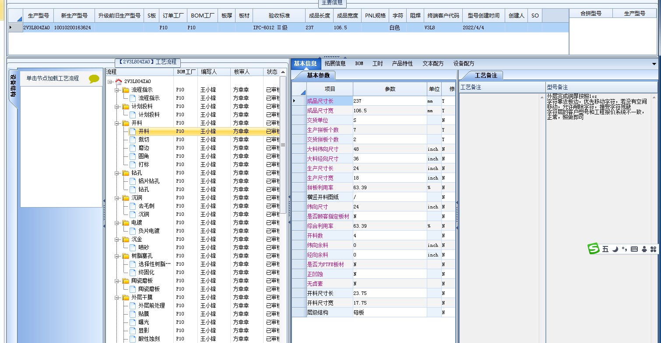661x343 pixels.
Task: Click the 新生产型号 column header
Action: point(74,15)
